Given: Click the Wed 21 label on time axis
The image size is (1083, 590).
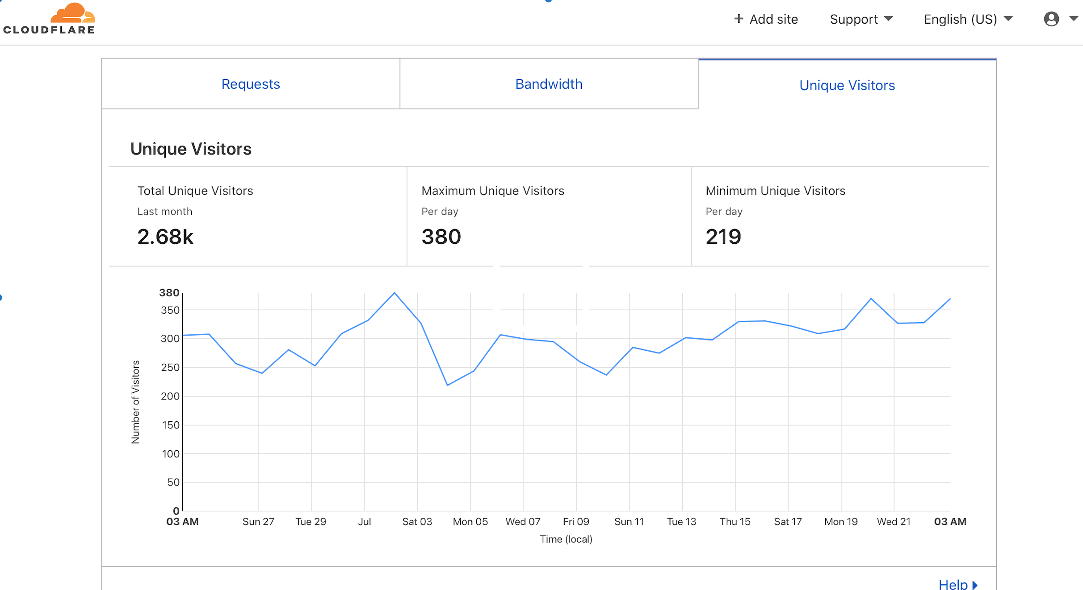Looking at the screenshot, I should point(894,521).
